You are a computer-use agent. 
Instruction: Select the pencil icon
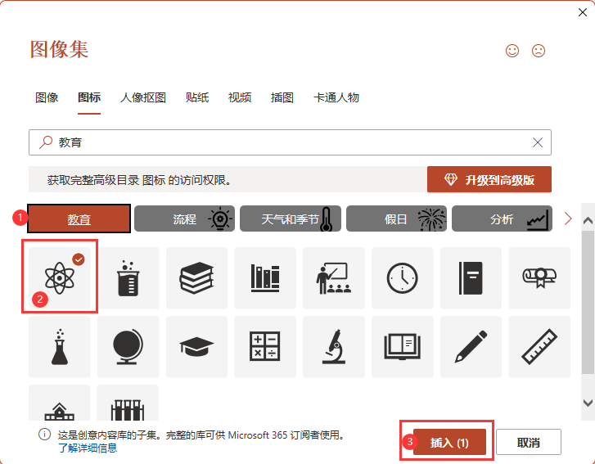tap(471, 347)
